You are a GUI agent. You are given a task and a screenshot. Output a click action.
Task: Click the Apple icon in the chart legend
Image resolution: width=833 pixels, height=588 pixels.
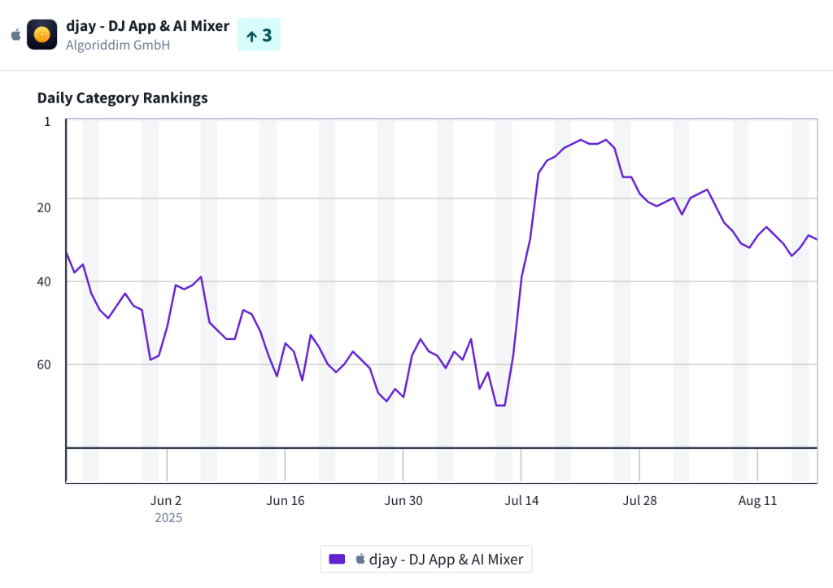tap(360, 559)
